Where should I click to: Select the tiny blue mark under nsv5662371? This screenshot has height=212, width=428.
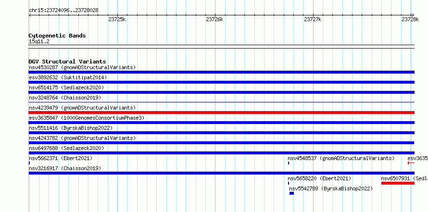(29, 163)
